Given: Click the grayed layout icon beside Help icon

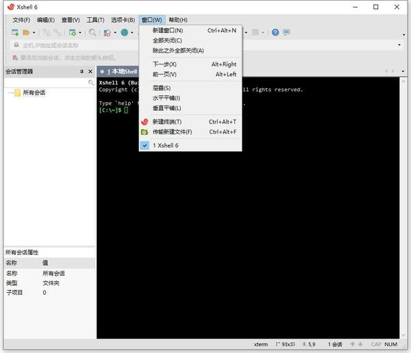Looking at the screenshot, I should [255, 32].
